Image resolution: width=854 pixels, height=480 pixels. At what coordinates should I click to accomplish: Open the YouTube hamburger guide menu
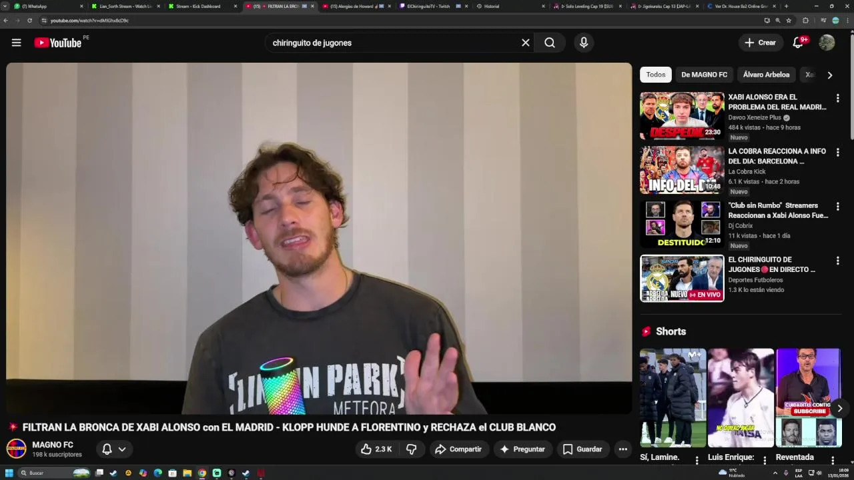coord(16,43)
